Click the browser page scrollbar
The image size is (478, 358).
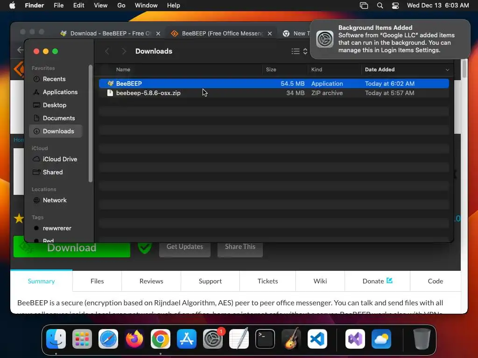(464, 69)
